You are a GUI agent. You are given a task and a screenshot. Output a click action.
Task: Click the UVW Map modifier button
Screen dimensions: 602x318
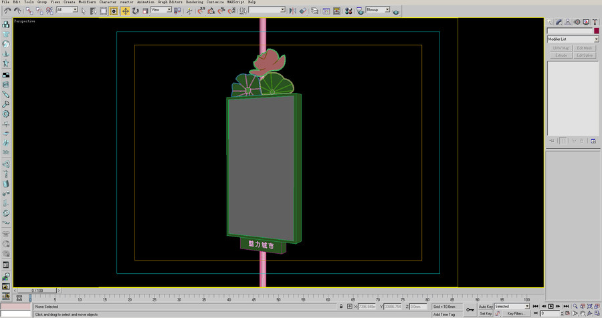click(561, 48)
